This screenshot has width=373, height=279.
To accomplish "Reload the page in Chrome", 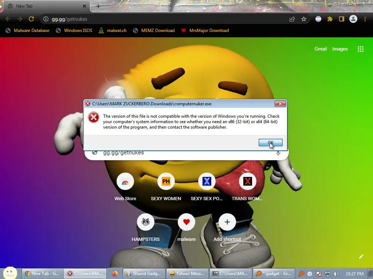I will pos(31,19).
